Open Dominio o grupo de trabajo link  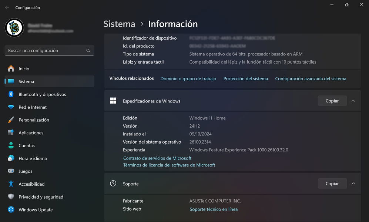point(188,78)
